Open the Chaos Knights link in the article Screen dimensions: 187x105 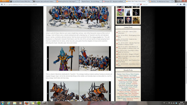tap(96, 37)
